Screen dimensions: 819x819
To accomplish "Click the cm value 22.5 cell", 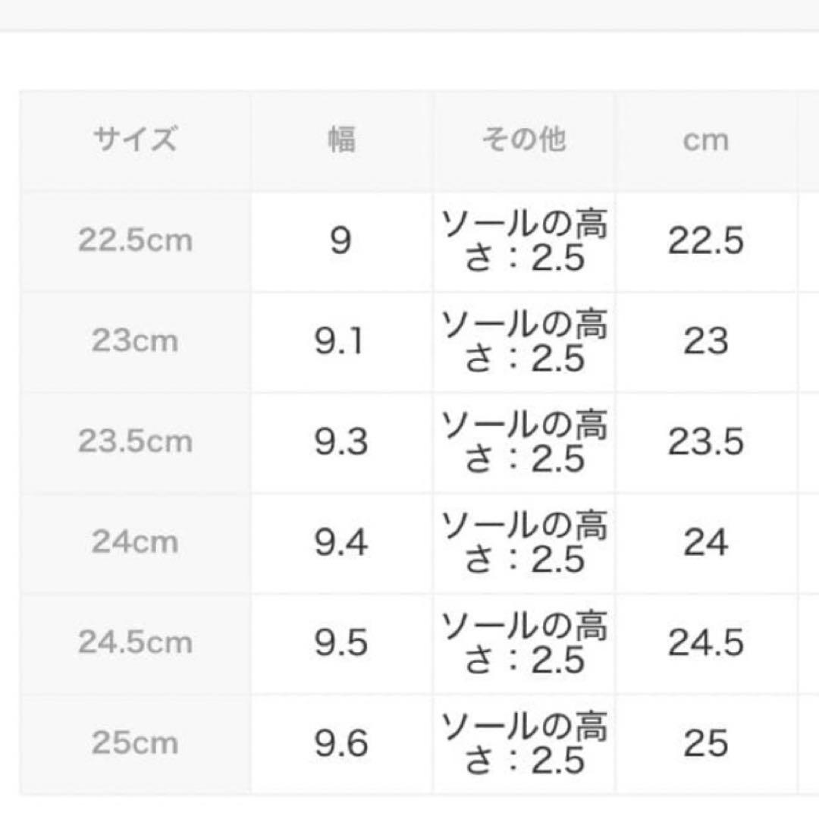I will click(x=705, y=241).
